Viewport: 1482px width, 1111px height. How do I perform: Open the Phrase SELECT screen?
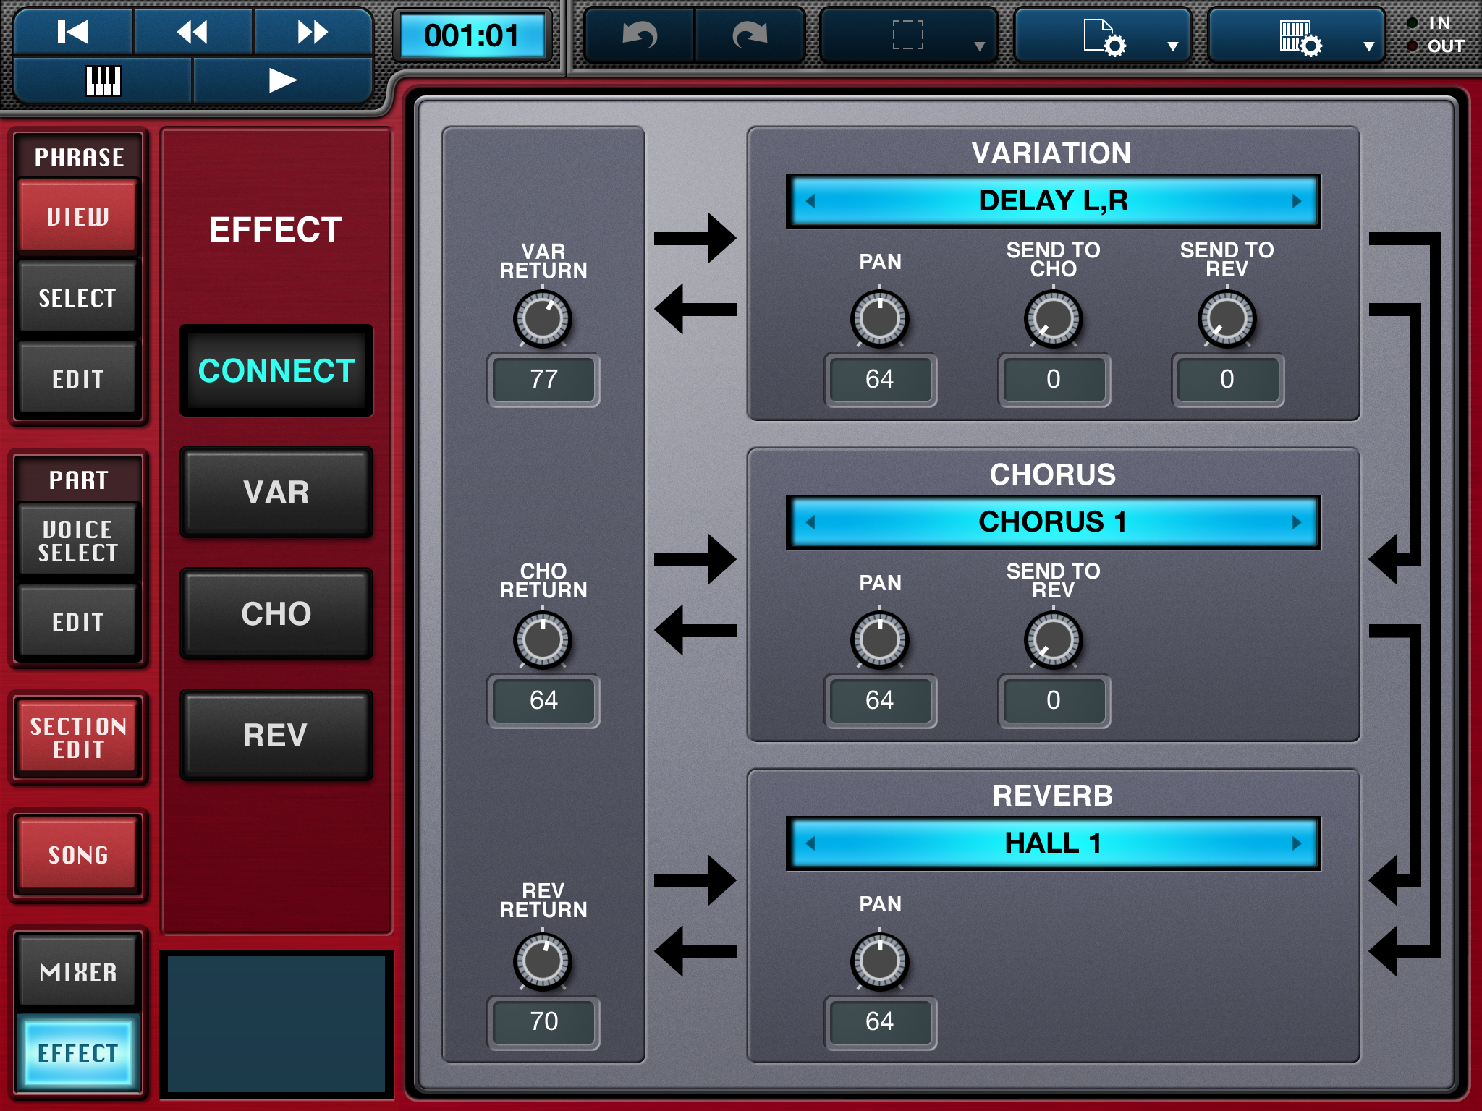pos(78,297)
